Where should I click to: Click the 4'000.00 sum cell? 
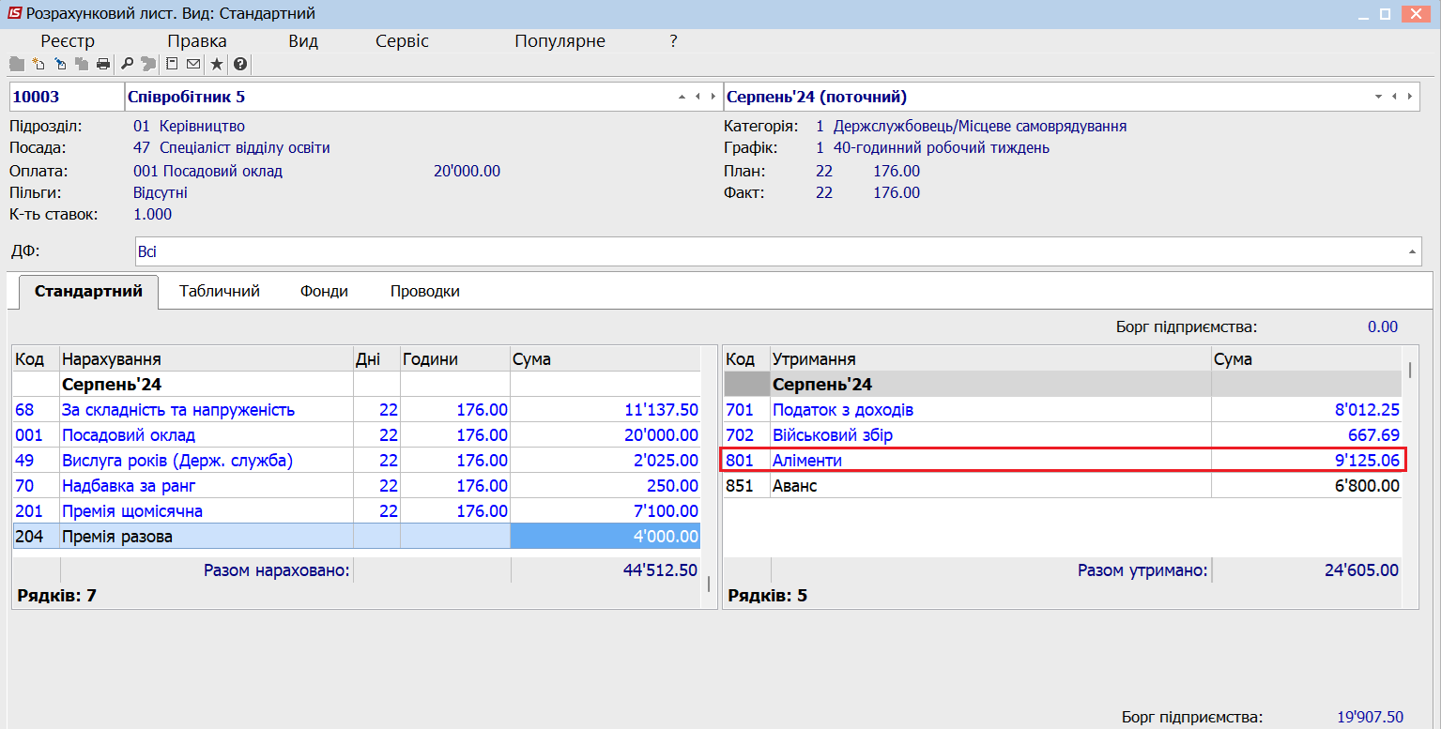[x=606, y=537]
